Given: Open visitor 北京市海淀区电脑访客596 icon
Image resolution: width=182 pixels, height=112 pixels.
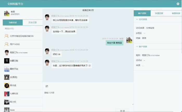Looking at the screenshot, I should coord(6,36).
